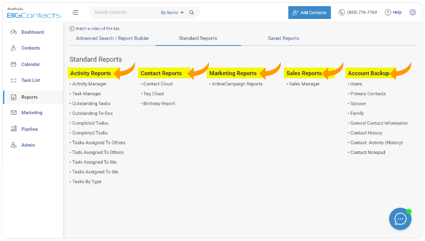This screenshot has width=425, height=241.
Task: Open the Completed Tasks report
Action: point(90,133)
